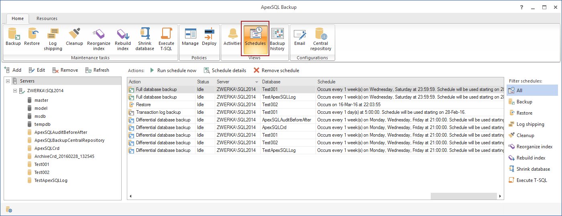Select ApexSQLBackupCentralRepository in the tree

[x=69, y=140]
